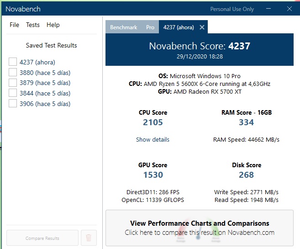
Task: Switch to the Benchmark tab
Action: pos(124,27)
